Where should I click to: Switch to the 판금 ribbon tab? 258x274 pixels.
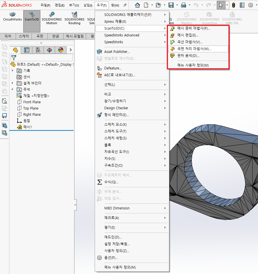coord(55,36)
